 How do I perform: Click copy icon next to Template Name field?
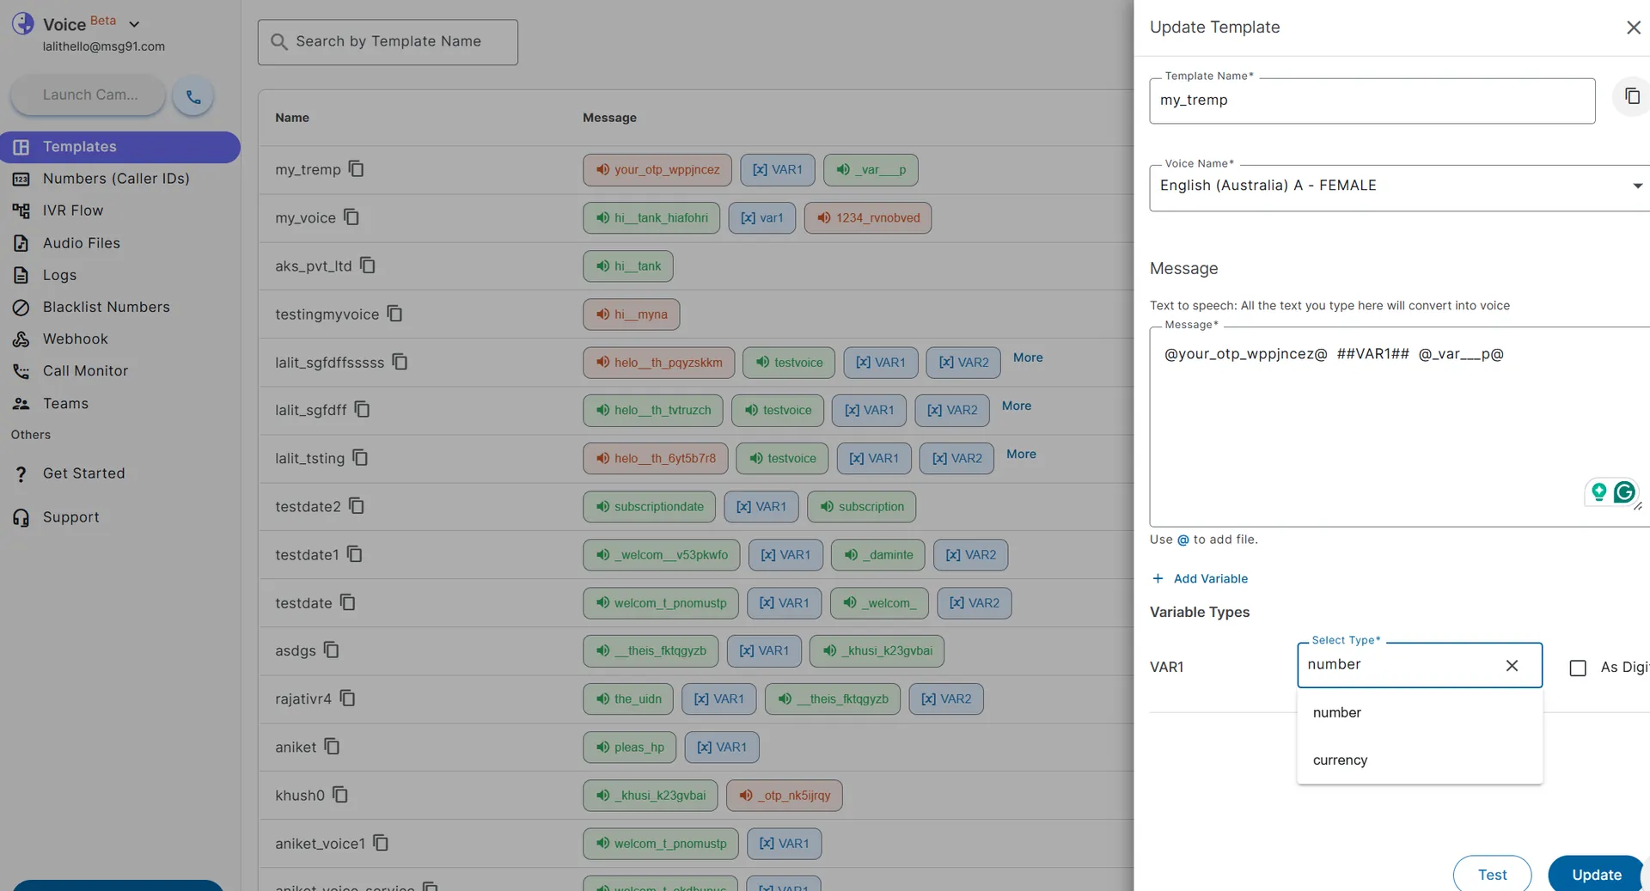click(1631, 97)
